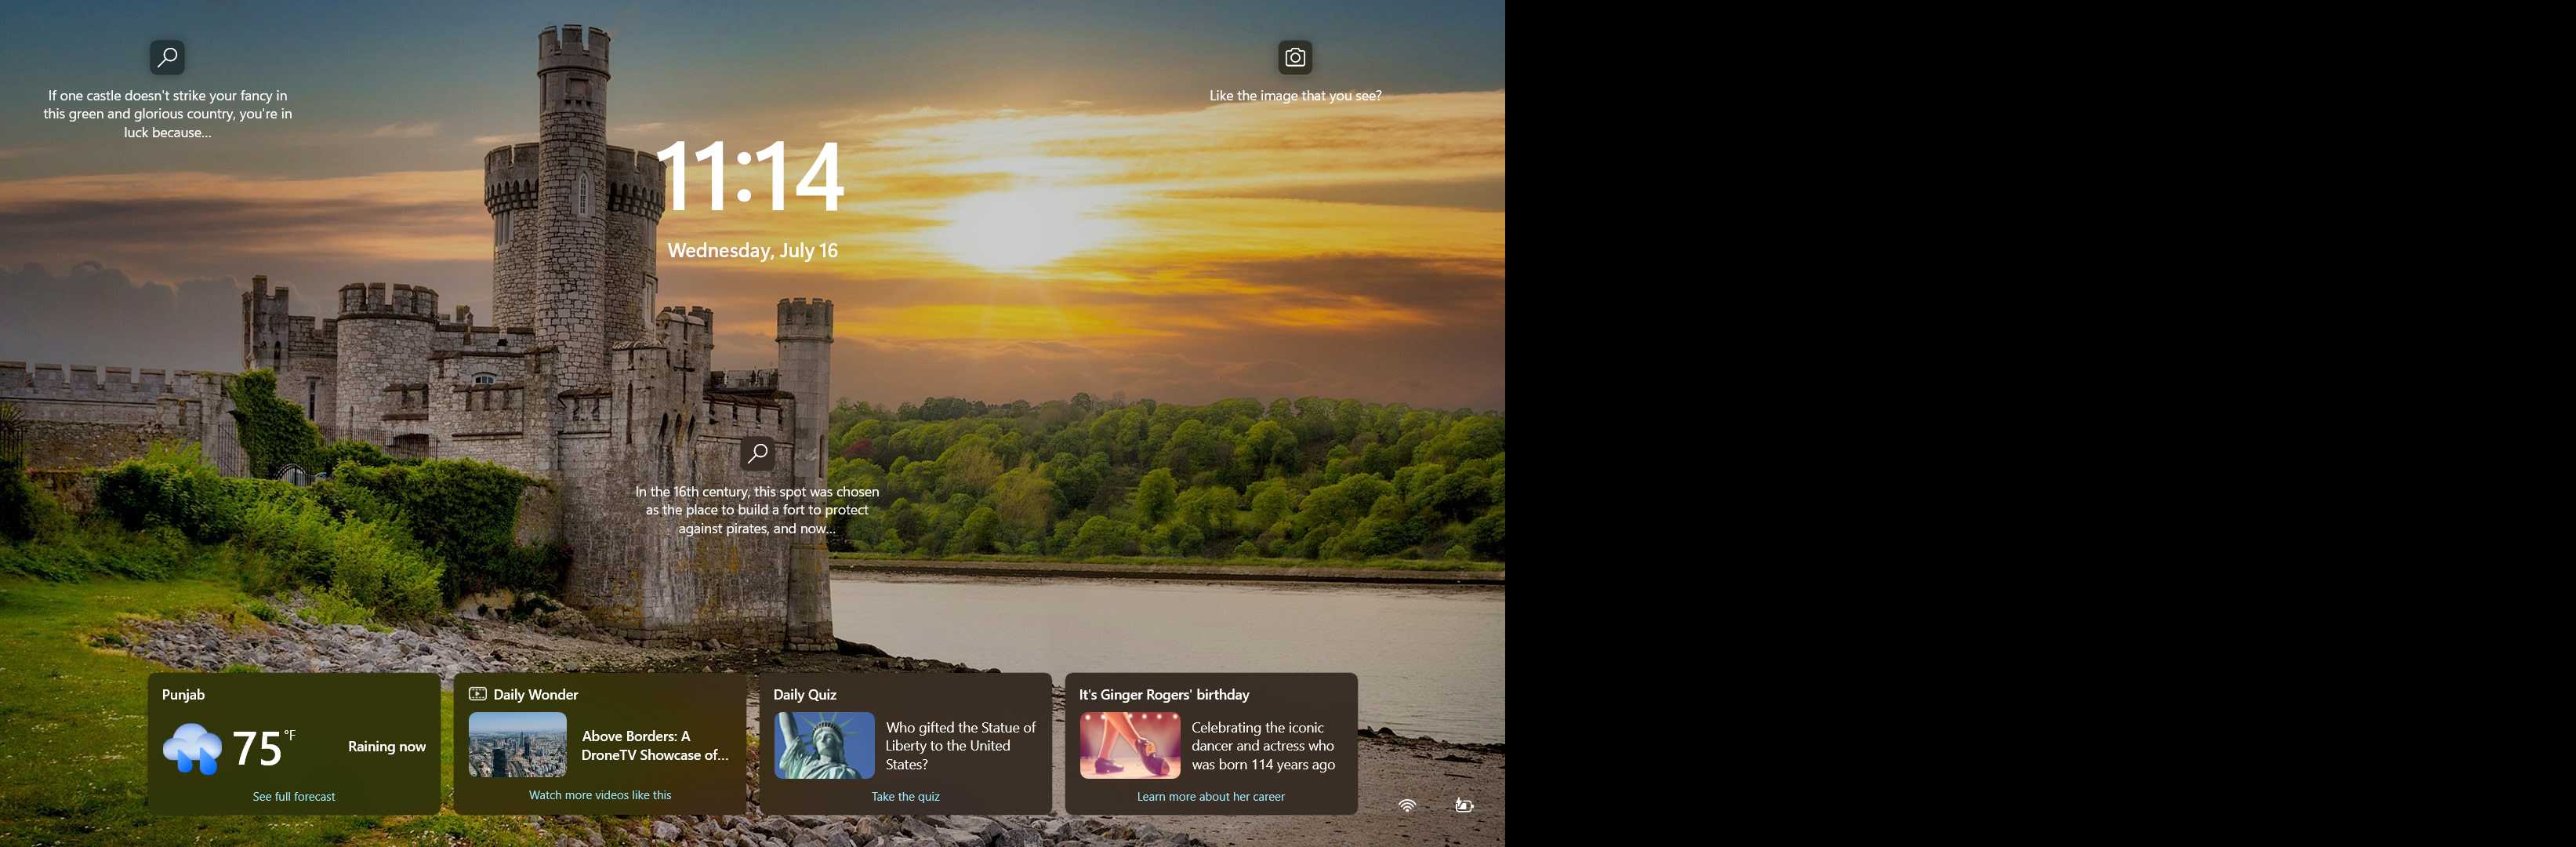Click the "It's Ginger Rogers' birthday" title
The height and width of the screenshot is (847, 2576).
point(1164,694)
